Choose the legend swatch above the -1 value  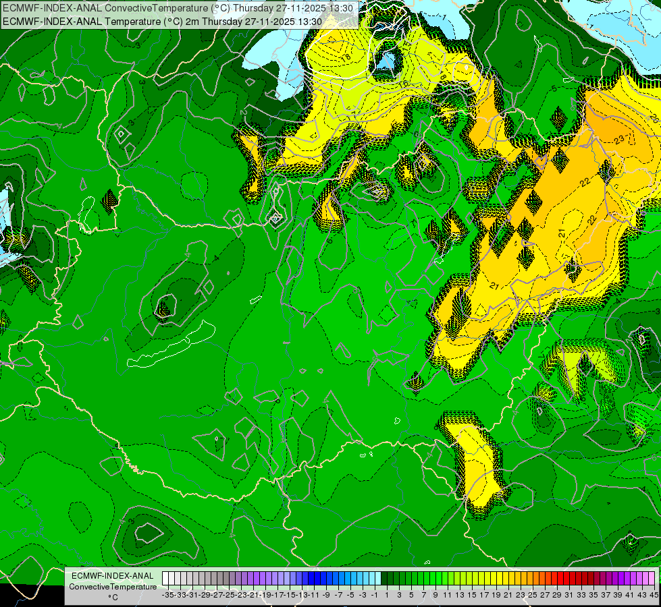click(372, 579)
